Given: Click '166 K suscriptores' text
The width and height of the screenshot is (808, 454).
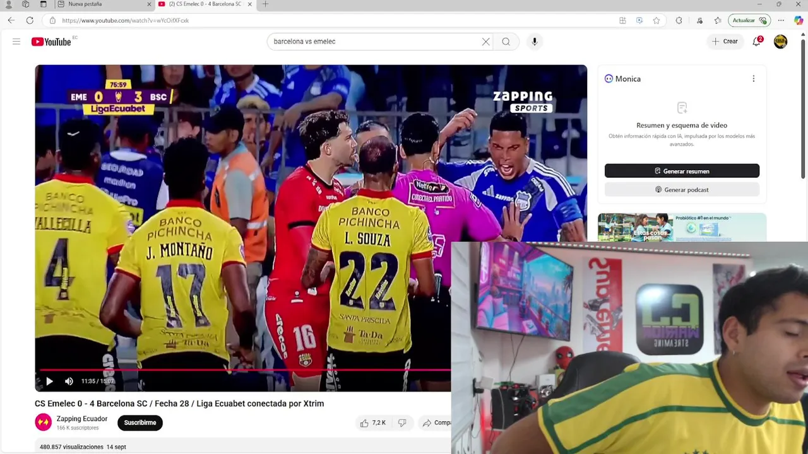Looking at the screenshot, I should (x=78, y=428).
